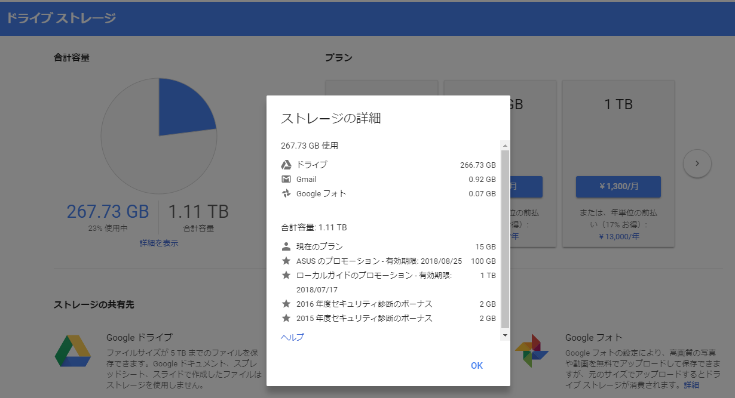Viewport: 735px width, 398px height.
Task: Select the 1 TB plan card heading
Action: tap(618, 104)
